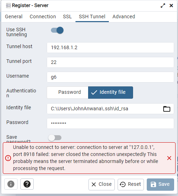
Task: Open the info icon button
Action: (x=11, y=184)
